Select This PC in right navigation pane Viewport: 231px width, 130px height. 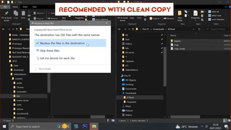(127, 76)
